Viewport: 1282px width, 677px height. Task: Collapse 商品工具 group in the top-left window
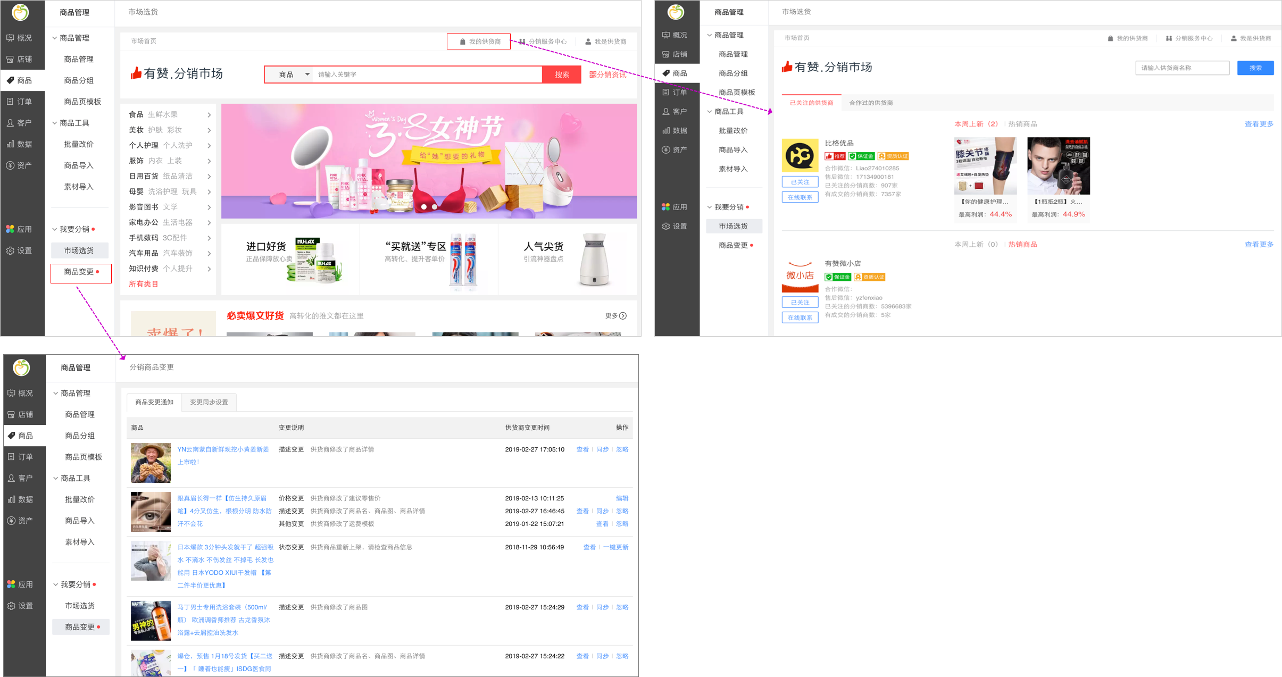55,123
